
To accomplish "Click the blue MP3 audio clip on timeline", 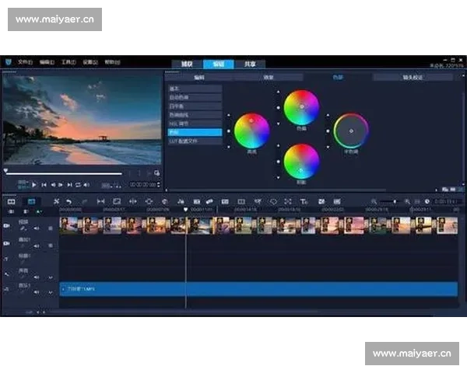I will point(257,289).
